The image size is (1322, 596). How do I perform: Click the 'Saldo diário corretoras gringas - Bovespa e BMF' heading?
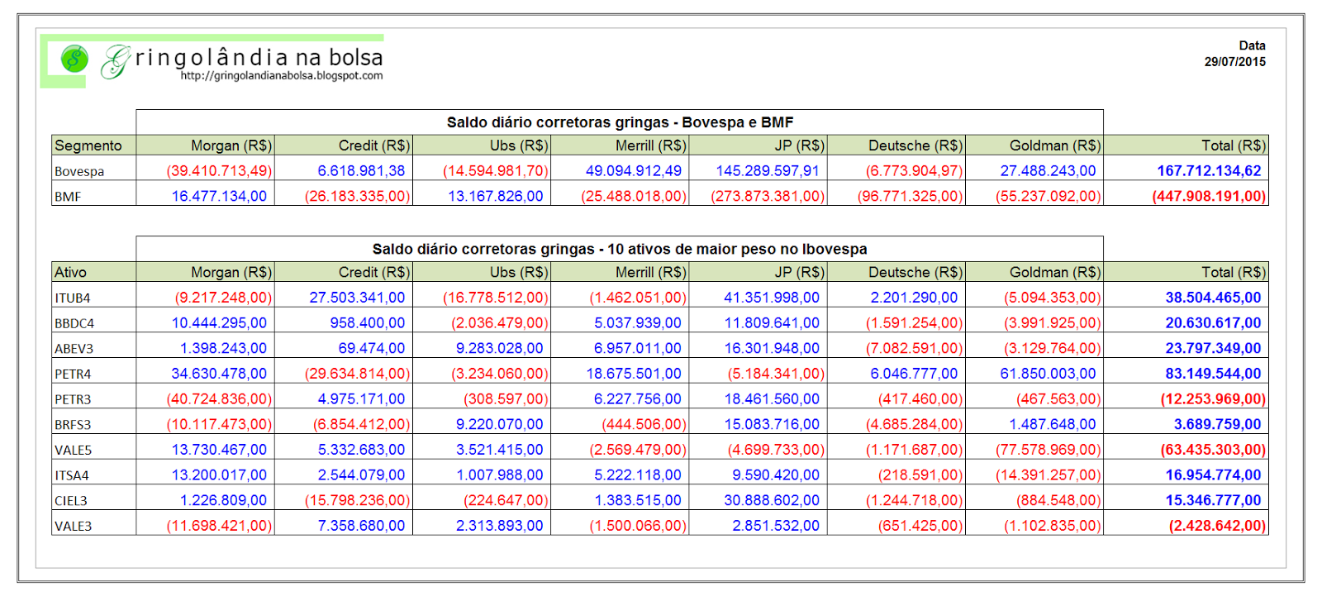(x=620, y=122)
